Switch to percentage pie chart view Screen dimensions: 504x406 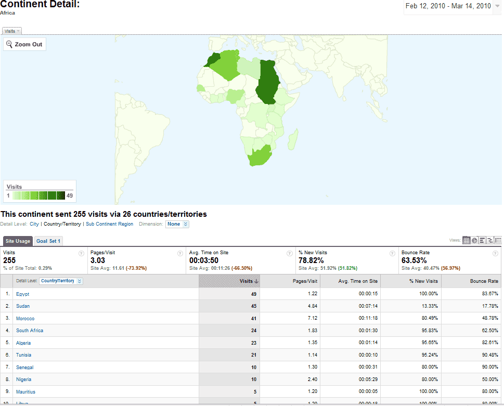pos(474,240)
